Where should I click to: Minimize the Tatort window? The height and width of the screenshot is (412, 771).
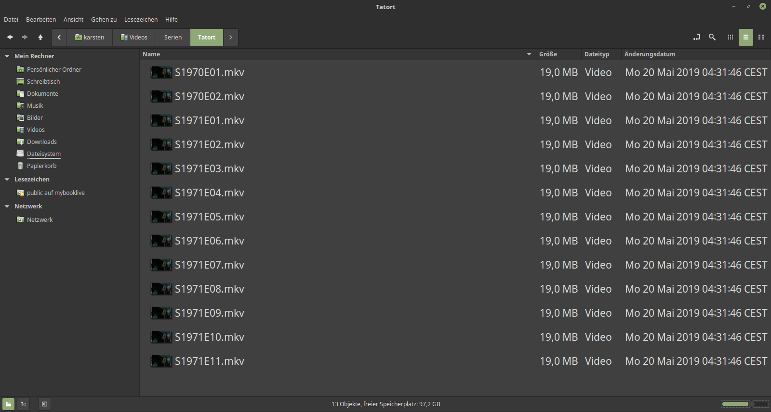point(734,6)
